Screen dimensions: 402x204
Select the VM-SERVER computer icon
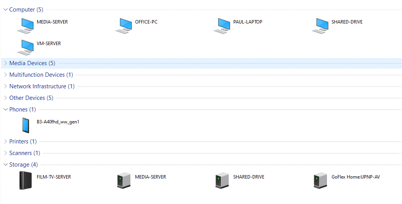[x=26, y=47]
